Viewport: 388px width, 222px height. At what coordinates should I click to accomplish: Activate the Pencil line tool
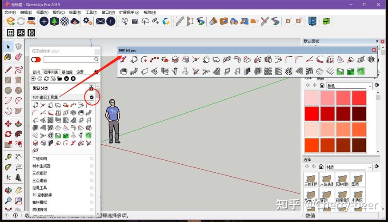point(8,70)
